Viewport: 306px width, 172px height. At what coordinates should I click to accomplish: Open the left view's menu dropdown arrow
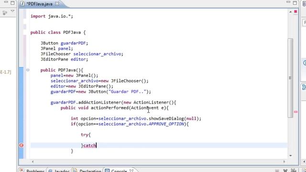(x=12, y=11)
